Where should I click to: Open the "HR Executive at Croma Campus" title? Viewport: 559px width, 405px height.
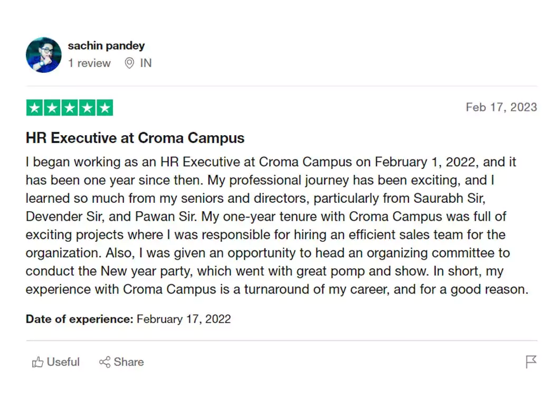coord(135,138)
